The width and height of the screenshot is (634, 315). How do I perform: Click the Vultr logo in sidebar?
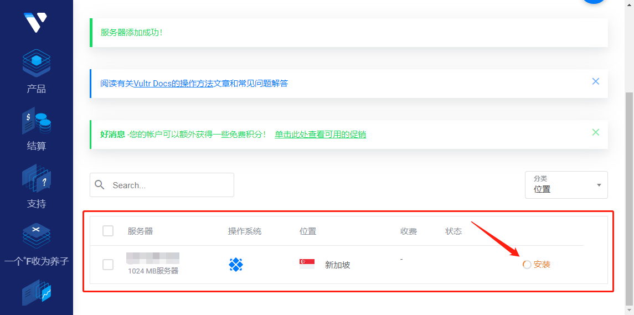pos(36,22)
